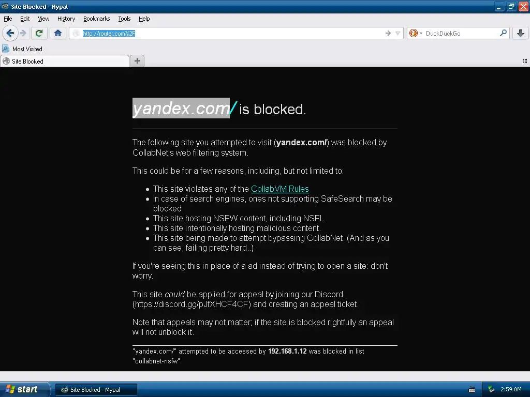Show all tabs list button
Viewport: 530px width, 397px height.
click(x=525, y=61)
